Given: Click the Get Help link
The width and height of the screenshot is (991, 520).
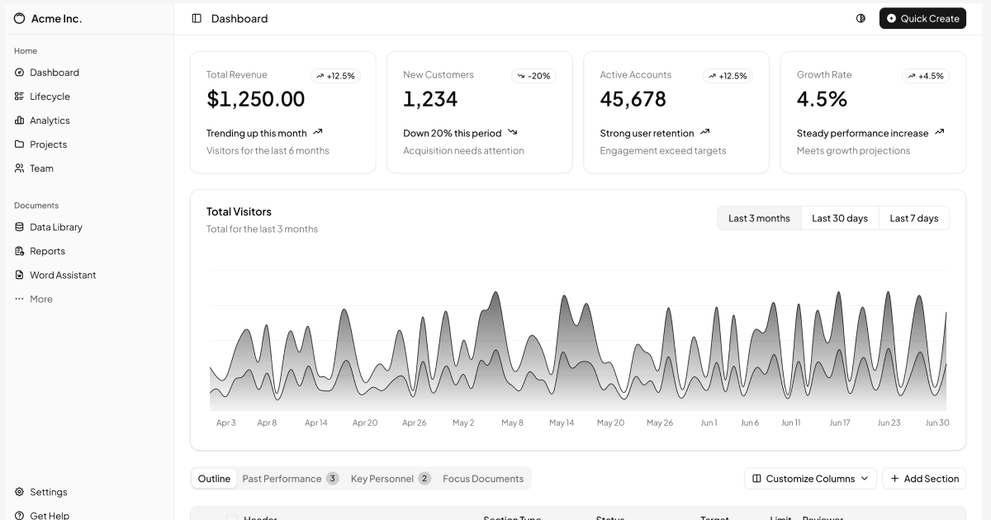Looking at the screenshot, I should coord(49,515).
